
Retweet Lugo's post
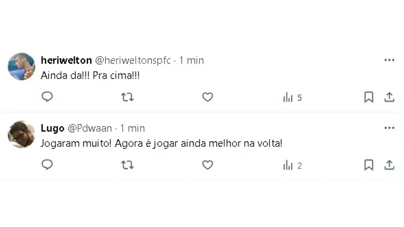point(127,165)
